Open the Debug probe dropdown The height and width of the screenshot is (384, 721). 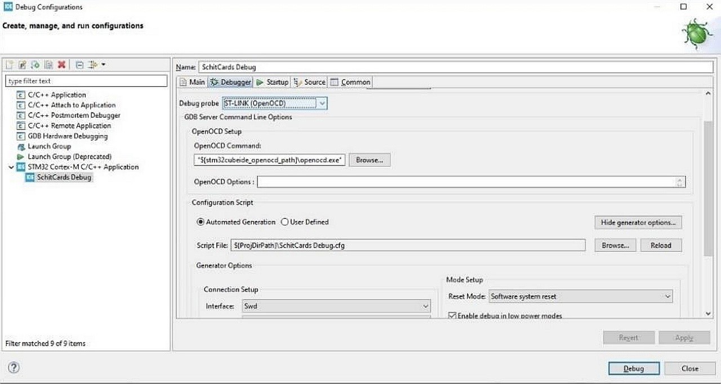coord(321,104)
